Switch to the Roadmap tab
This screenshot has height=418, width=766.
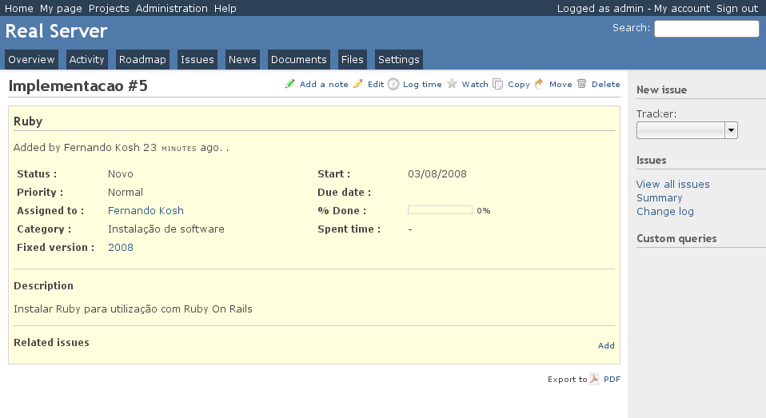click(x=142, y=60)
